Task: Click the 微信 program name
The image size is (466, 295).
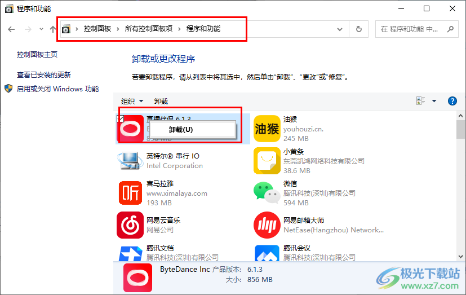Action: (290, 183)
